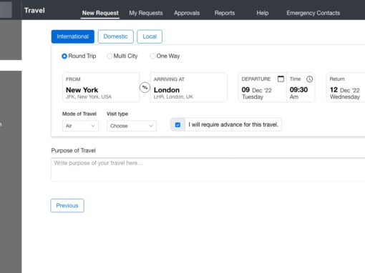
Task: Open the Help menu item
Action: click(x=263, y=13)
